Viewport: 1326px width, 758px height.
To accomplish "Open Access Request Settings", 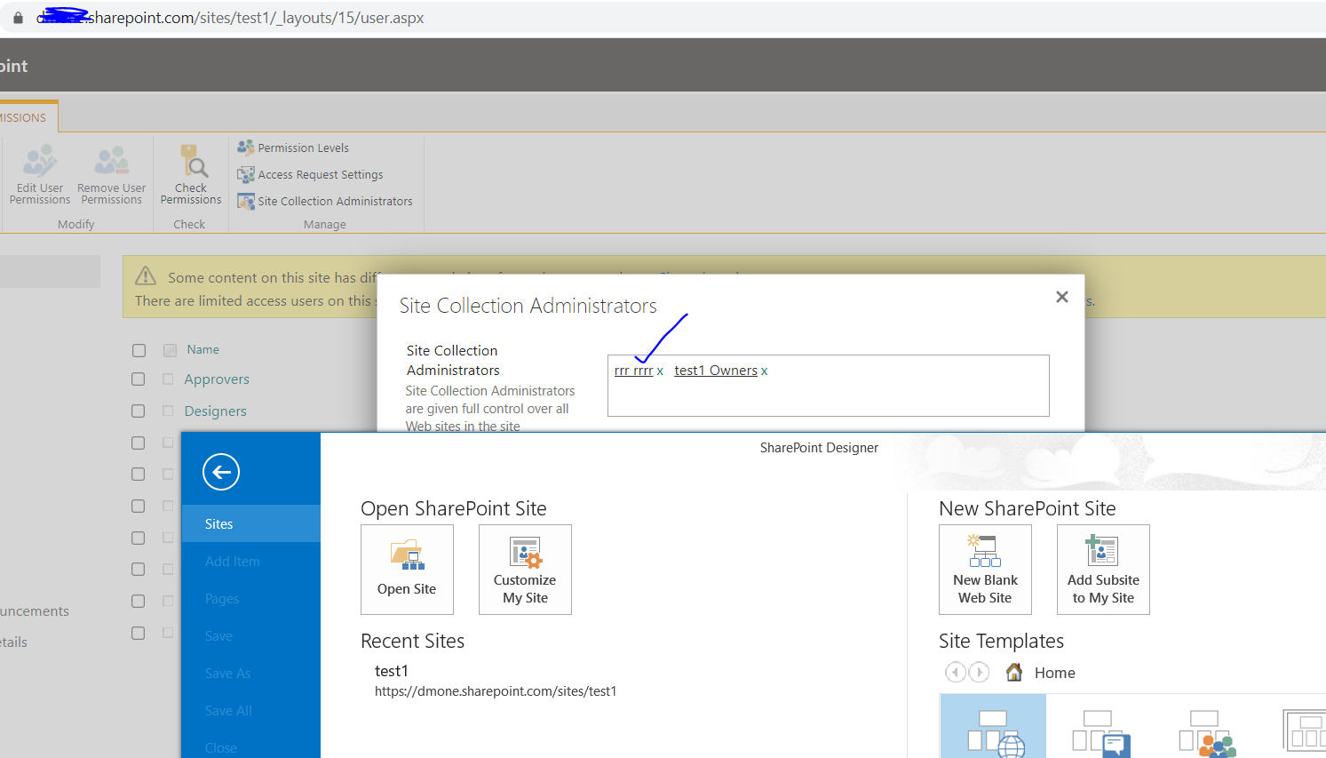I will (310, 174).
